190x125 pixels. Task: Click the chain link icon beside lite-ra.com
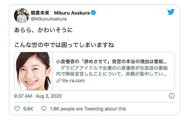coord(58,80)
